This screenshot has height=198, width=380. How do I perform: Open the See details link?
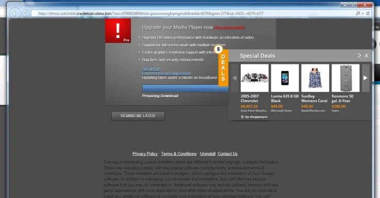[151, 69]
